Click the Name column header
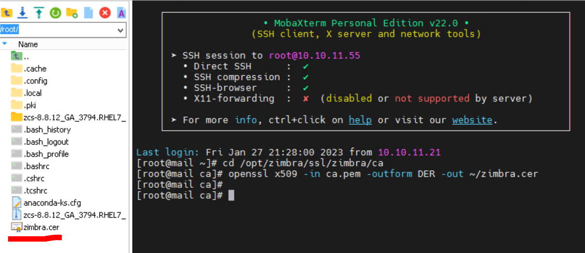The height and width of the screenshot is (253, 585). coord(28,44)
